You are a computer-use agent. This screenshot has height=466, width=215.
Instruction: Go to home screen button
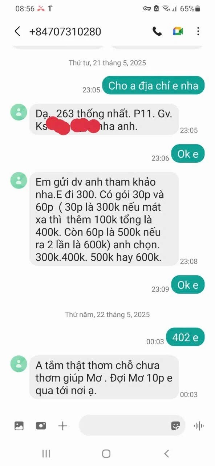pos(106,453)
